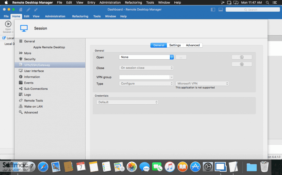
Task: Open the Close dropdown On session close
Action: pyautogui.click(x=146, y=68)
